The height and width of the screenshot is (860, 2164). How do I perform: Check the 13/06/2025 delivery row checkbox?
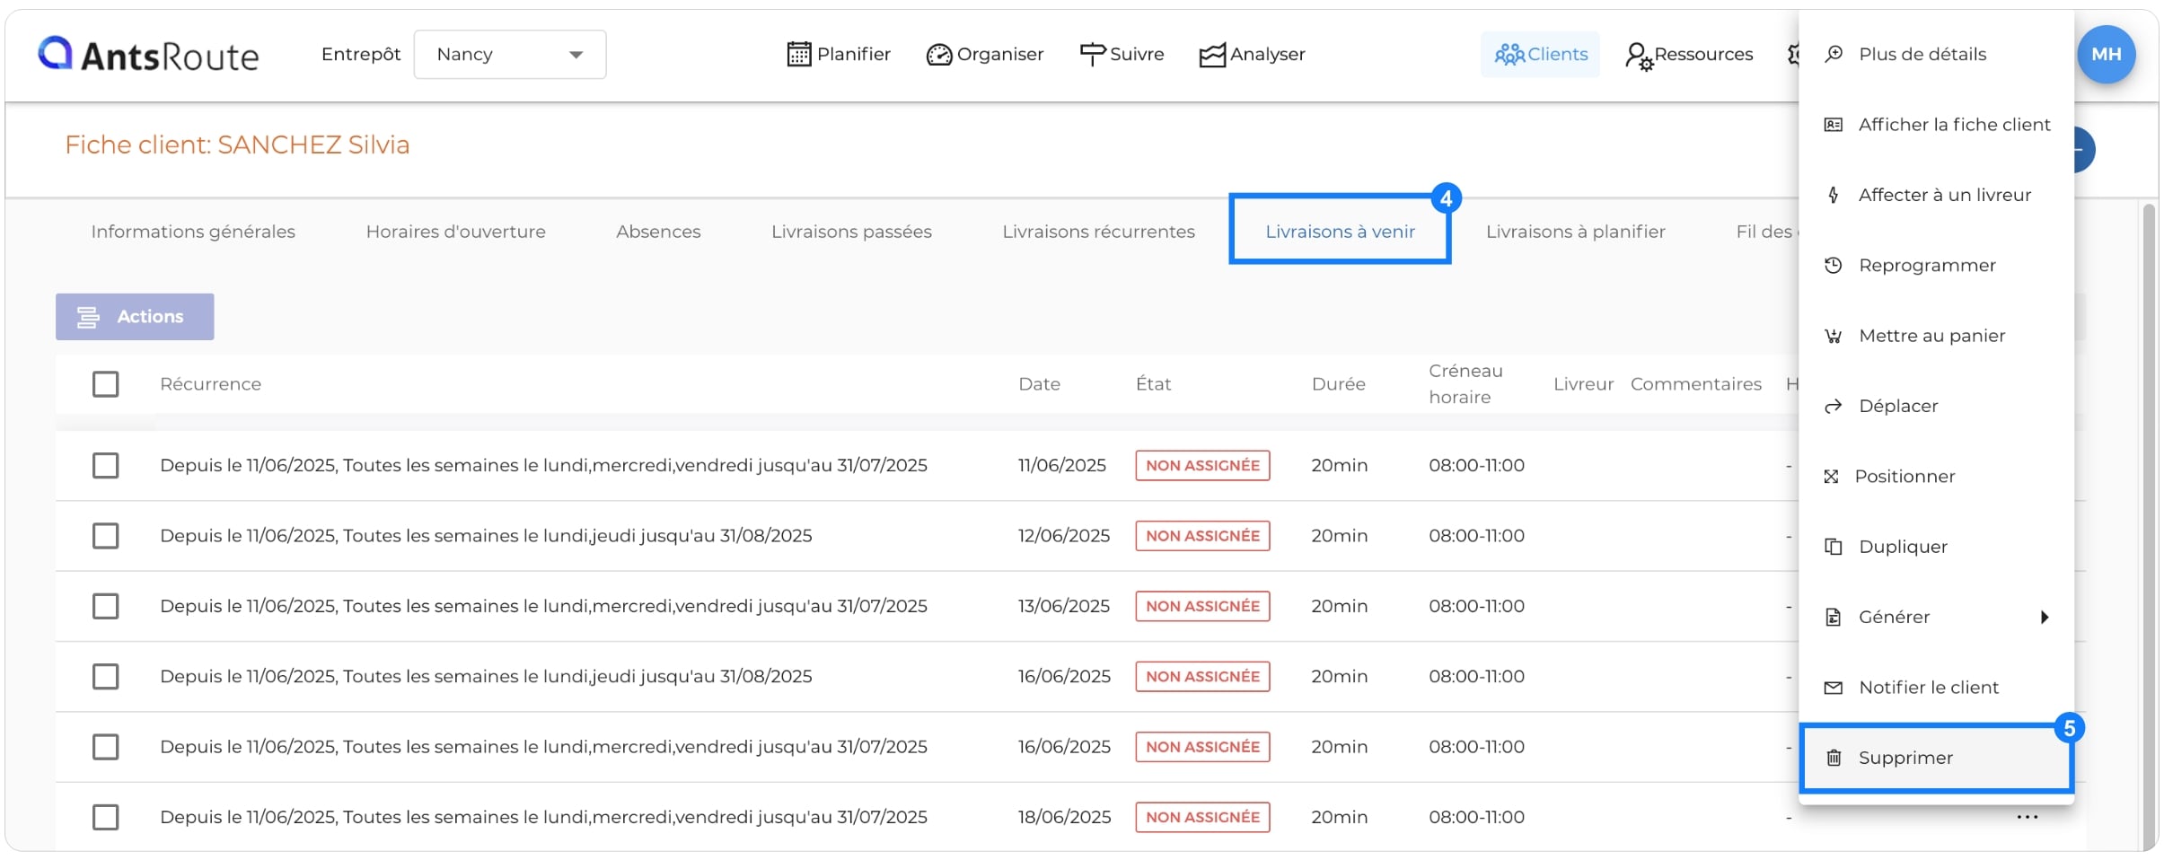[x=105, y=606]
